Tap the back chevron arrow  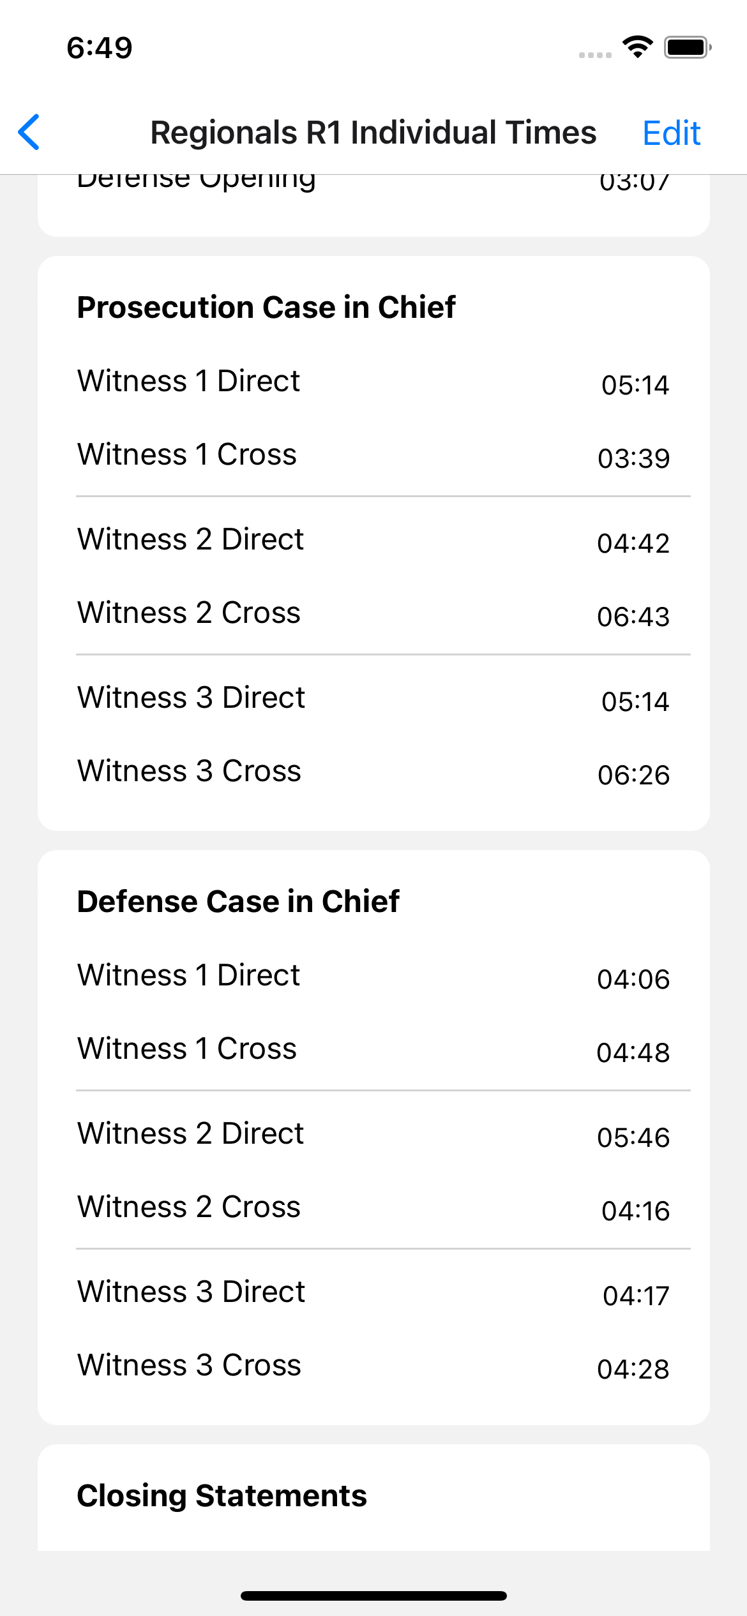(x=29, y=132)
